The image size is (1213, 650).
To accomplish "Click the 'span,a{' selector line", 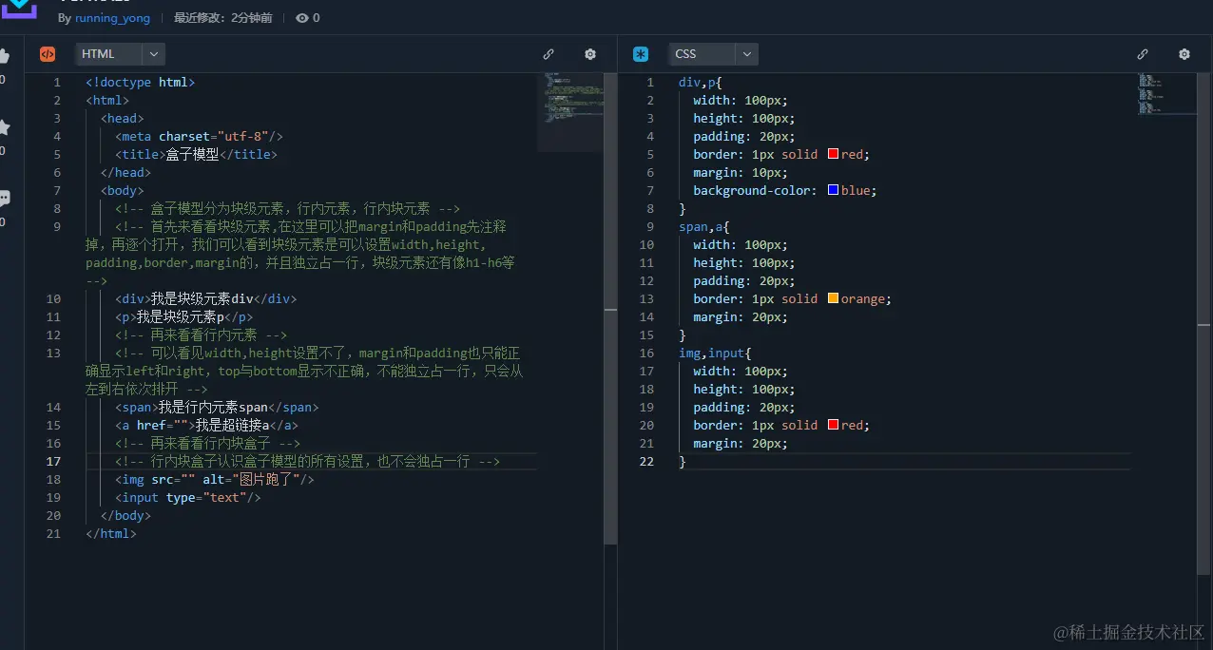I will (703, 226).
